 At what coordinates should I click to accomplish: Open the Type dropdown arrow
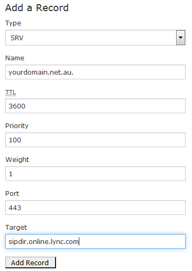click(x=180, y=38)
